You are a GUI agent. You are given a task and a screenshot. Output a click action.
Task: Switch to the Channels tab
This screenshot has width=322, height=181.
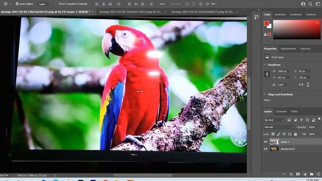[281, 112]
